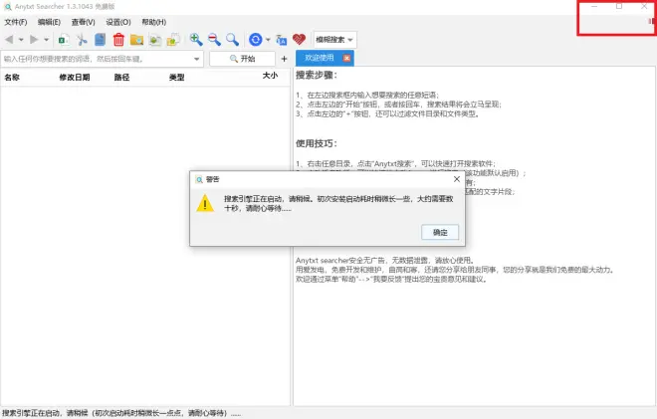Click 确定 in the warning dialog
This screenshot has width=657, height=419.
coord(440,233)
